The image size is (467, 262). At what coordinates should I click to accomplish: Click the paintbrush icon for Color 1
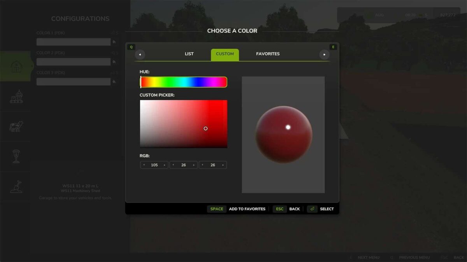(x=115, y=42)
